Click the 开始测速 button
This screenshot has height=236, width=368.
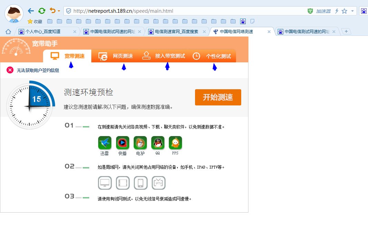tap(218, 97)
